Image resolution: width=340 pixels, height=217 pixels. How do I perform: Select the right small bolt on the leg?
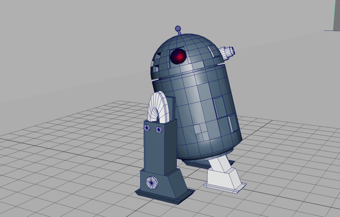(x=159, y=130)
